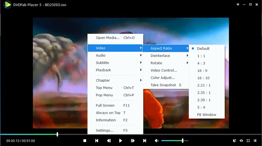Open Settings... from context menu
This screenshot has width=262, height=146.
(x=115, y=130)
